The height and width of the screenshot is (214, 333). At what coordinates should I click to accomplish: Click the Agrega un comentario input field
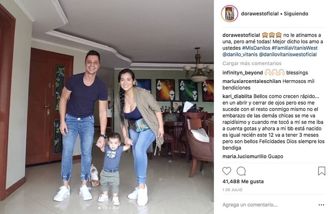click(250, 205)
